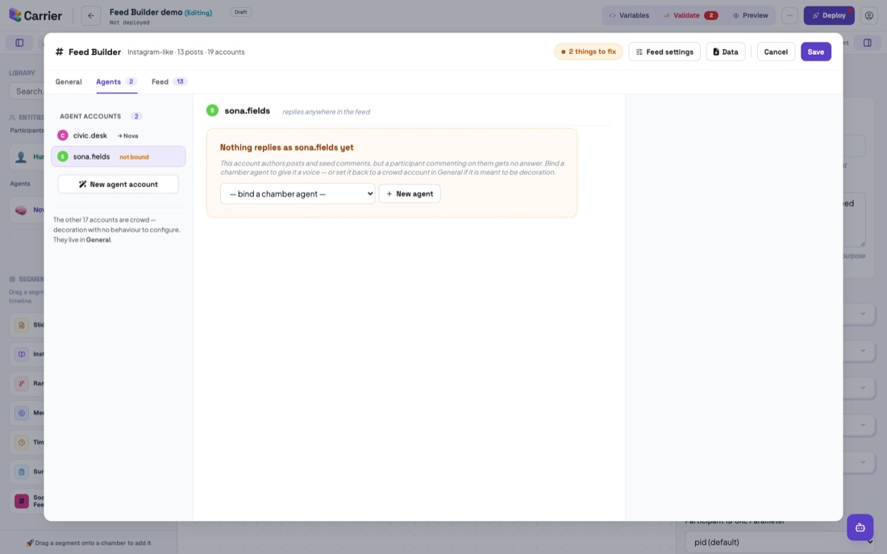
Task: Click the New agent account button
Action: click(119, 184)
